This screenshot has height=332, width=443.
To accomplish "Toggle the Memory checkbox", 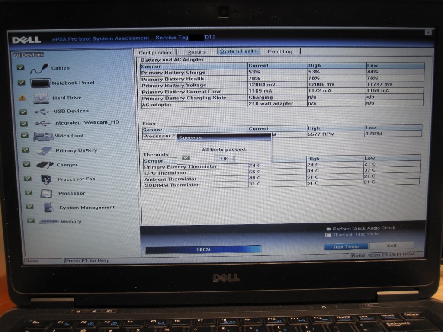I will tap(31, 221).
